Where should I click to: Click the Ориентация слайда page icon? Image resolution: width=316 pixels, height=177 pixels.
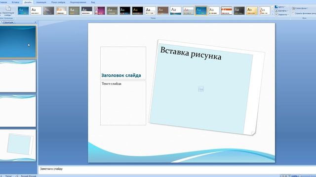pyautogui.click(x=8, y=8)
